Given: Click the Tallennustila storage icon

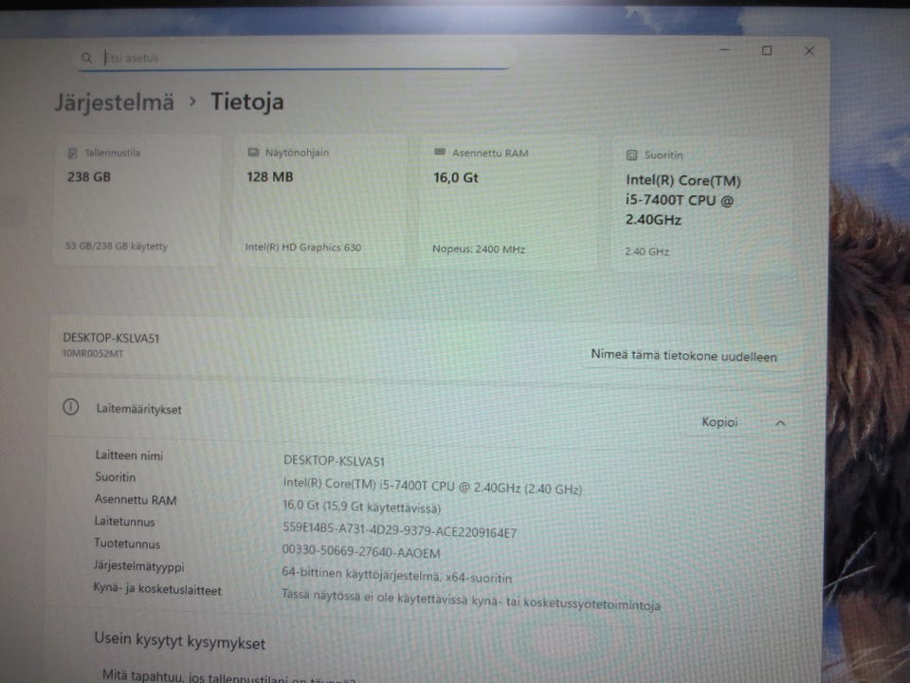Looking at the screenshot, I should [73, 153].
